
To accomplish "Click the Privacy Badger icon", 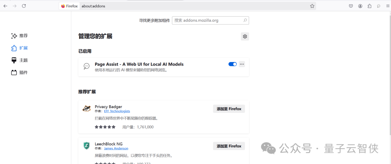I will (86, 108).
